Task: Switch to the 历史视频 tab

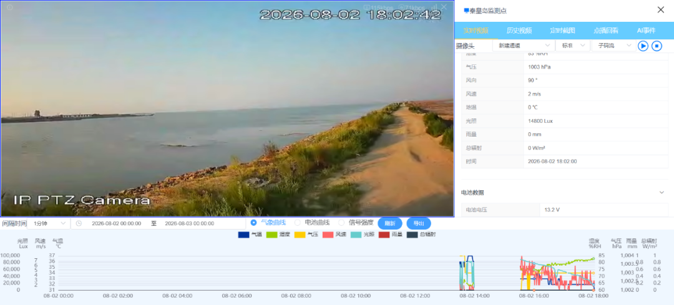Action: pos(519,31)
